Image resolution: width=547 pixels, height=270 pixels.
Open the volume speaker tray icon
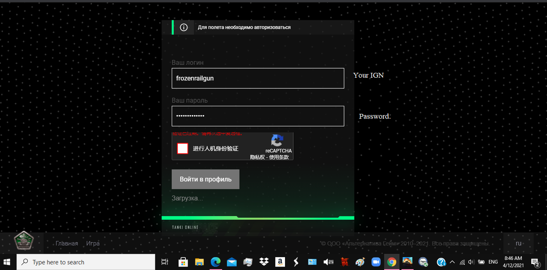[471, 262]
